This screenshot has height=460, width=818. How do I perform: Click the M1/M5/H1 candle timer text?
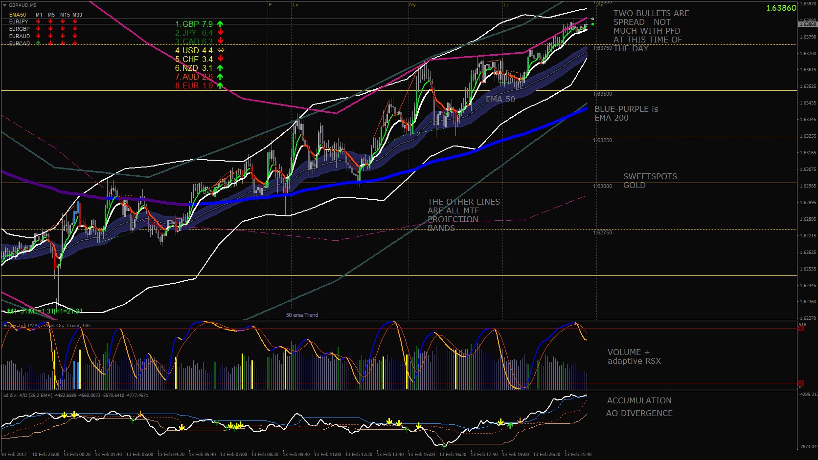[x=45, y=311]
